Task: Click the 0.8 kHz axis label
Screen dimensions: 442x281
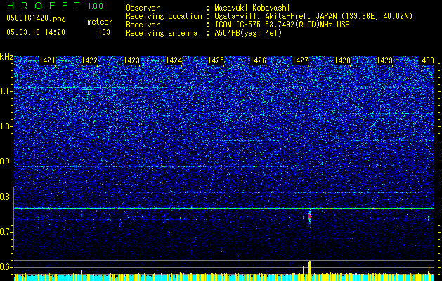Action: pos(6,197)
